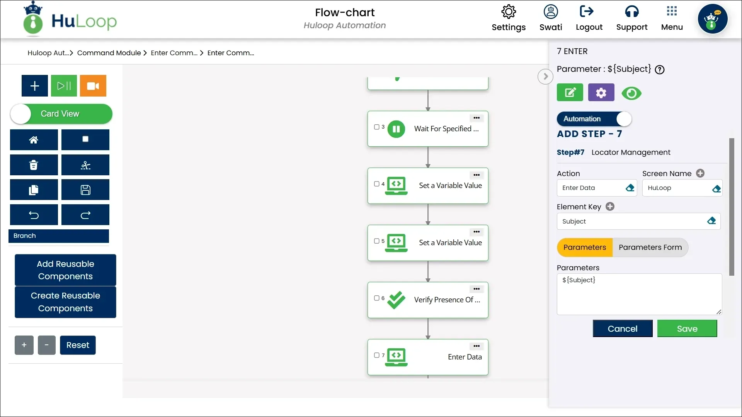The height and width of the screenshot is (417, 742).
Task: Click the purple gear settings icon
Action: pos(601,93)
